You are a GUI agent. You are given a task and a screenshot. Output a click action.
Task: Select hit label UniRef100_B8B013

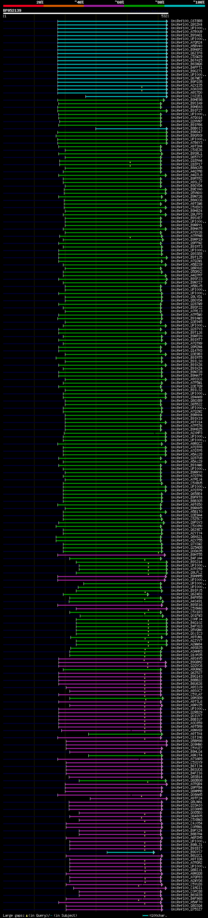click(187, 129)
